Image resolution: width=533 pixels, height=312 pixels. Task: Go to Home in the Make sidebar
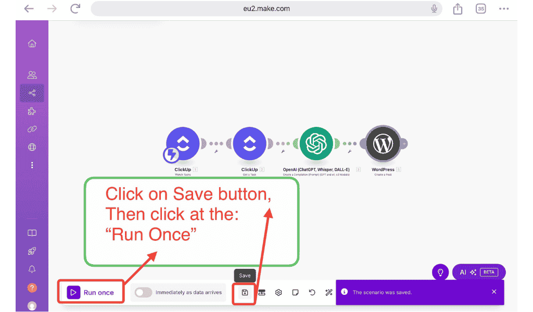(x=32, y=44)
